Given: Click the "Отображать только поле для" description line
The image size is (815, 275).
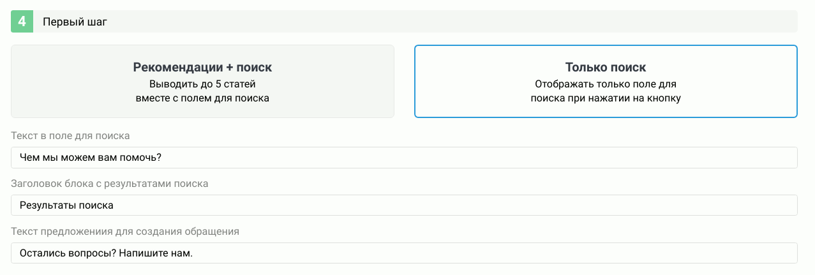Looking at the screenshot, I should pyautogui.click(x=605, y=84).
